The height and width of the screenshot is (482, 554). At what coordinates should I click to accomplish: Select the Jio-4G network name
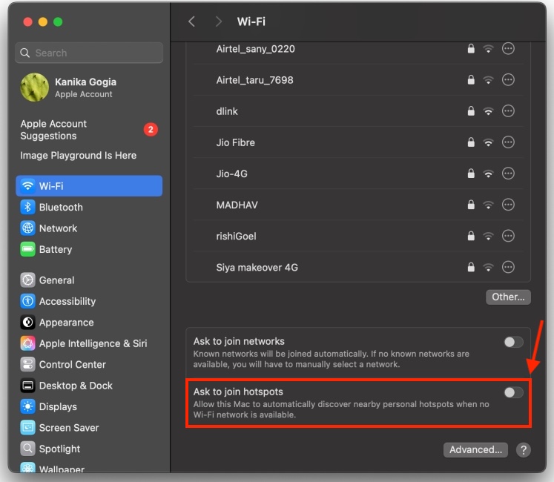coord(232,174)
